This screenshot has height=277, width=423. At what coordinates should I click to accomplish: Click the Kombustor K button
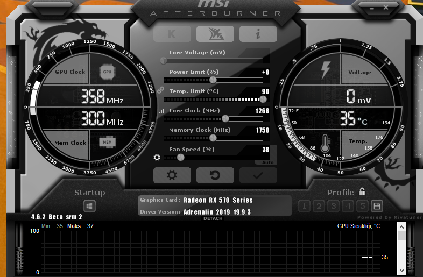pos(172,34)
